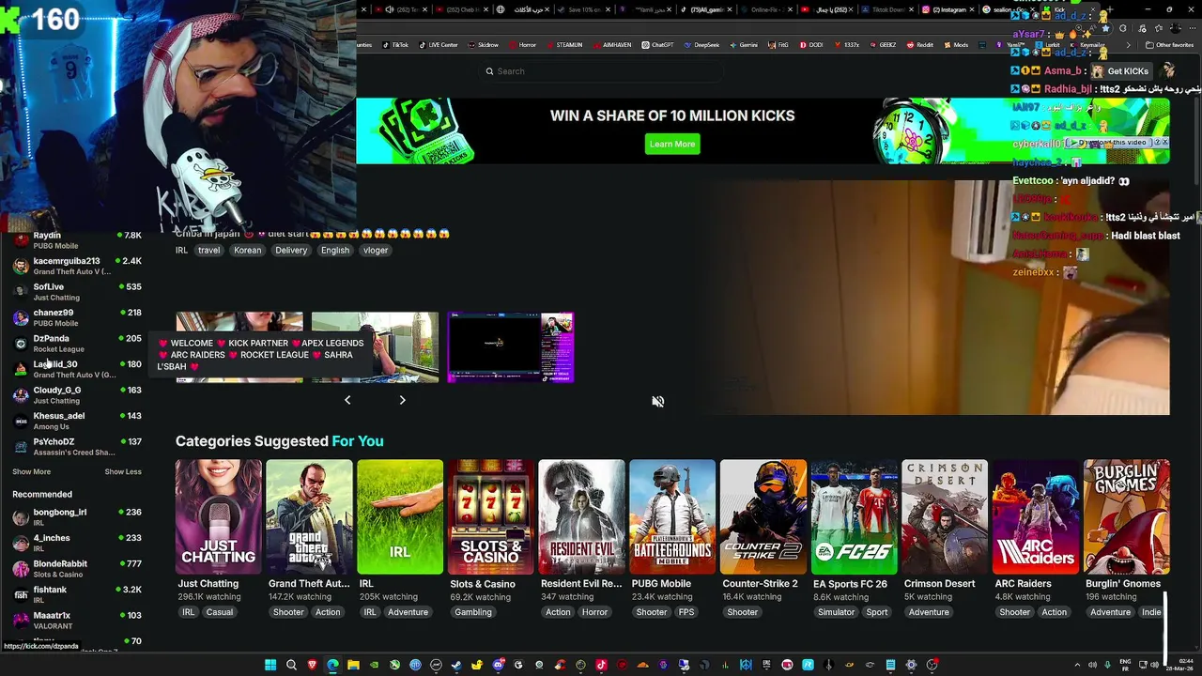
Task: Open the Reddit bookmark
Action: click(920, 45)
